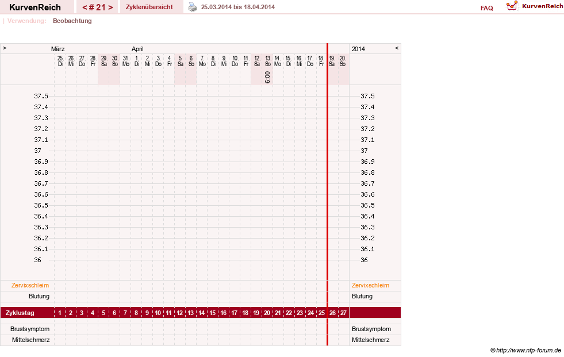Click the date header 18. Fr
Viewport: 564px width, 357px height.
coord(321,61)
